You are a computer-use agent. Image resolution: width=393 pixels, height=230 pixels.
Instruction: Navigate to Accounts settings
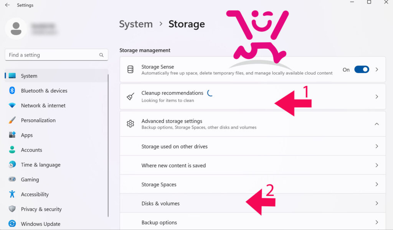[x=56, y=150]
